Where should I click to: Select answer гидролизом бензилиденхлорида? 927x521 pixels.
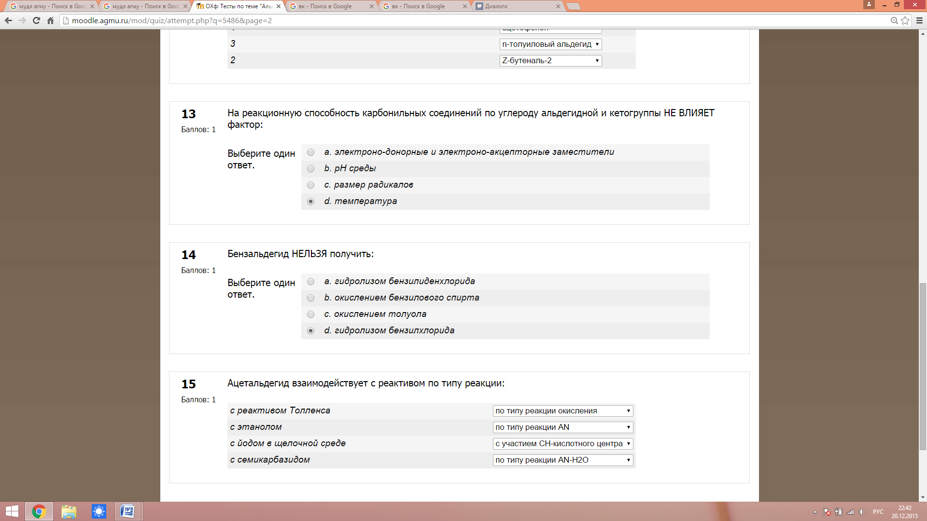tap(310, 282)
